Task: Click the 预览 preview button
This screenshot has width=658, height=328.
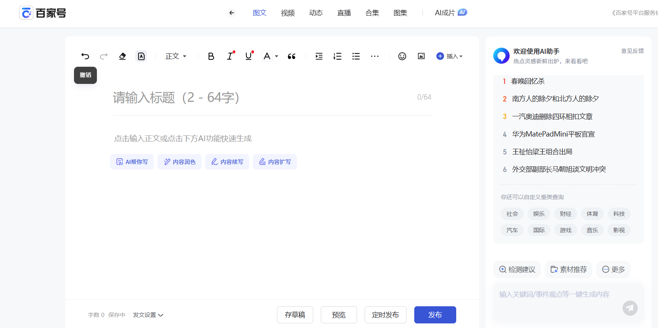Action: (x=339, y=315)
